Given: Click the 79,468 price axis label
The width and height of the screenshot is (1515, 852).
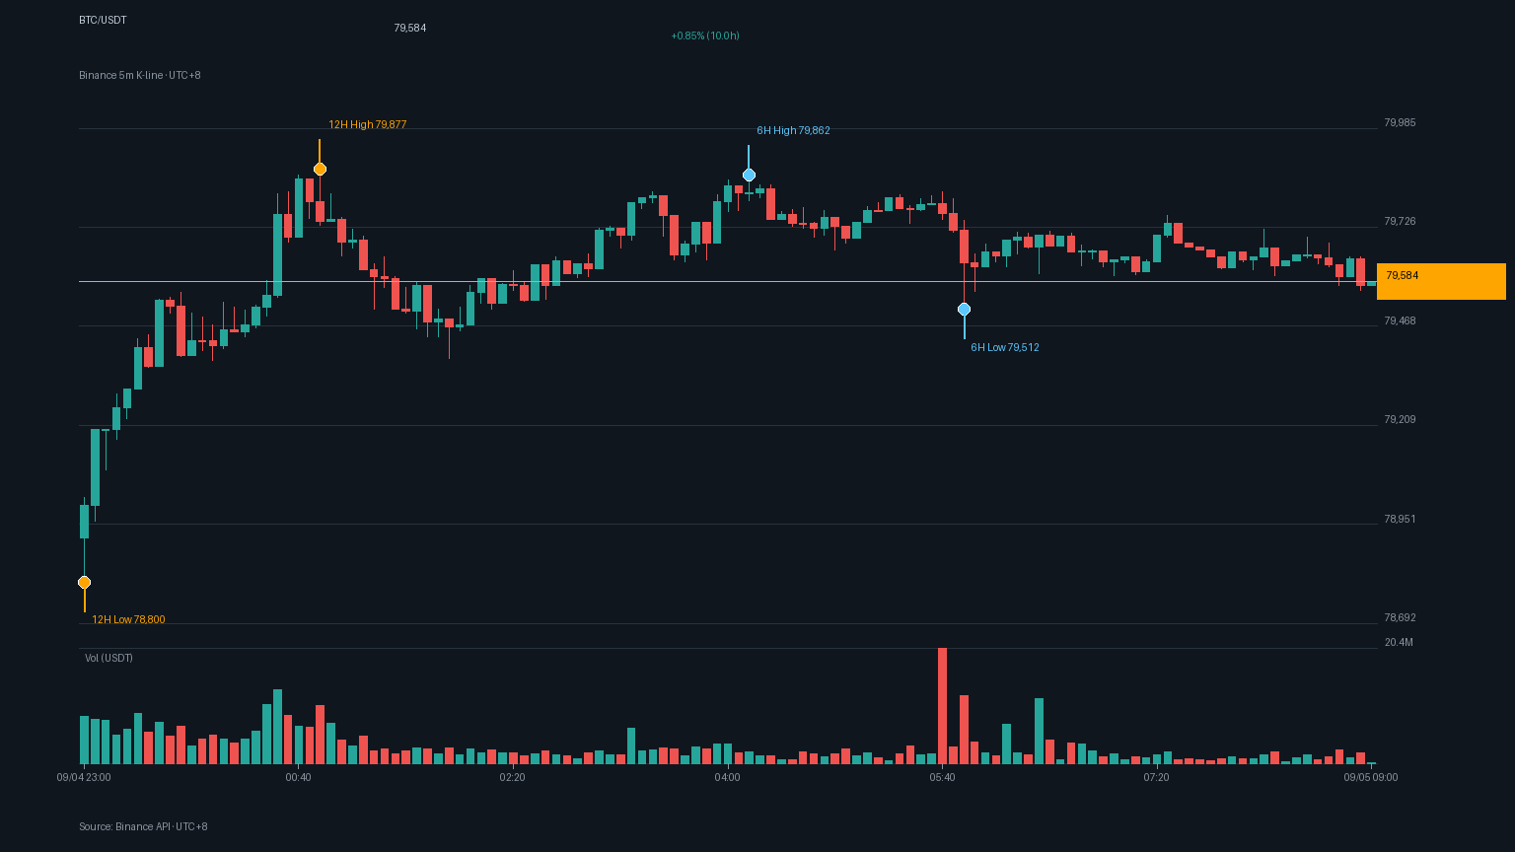Looking at the screenshot, I should (x=1400, y=320).
